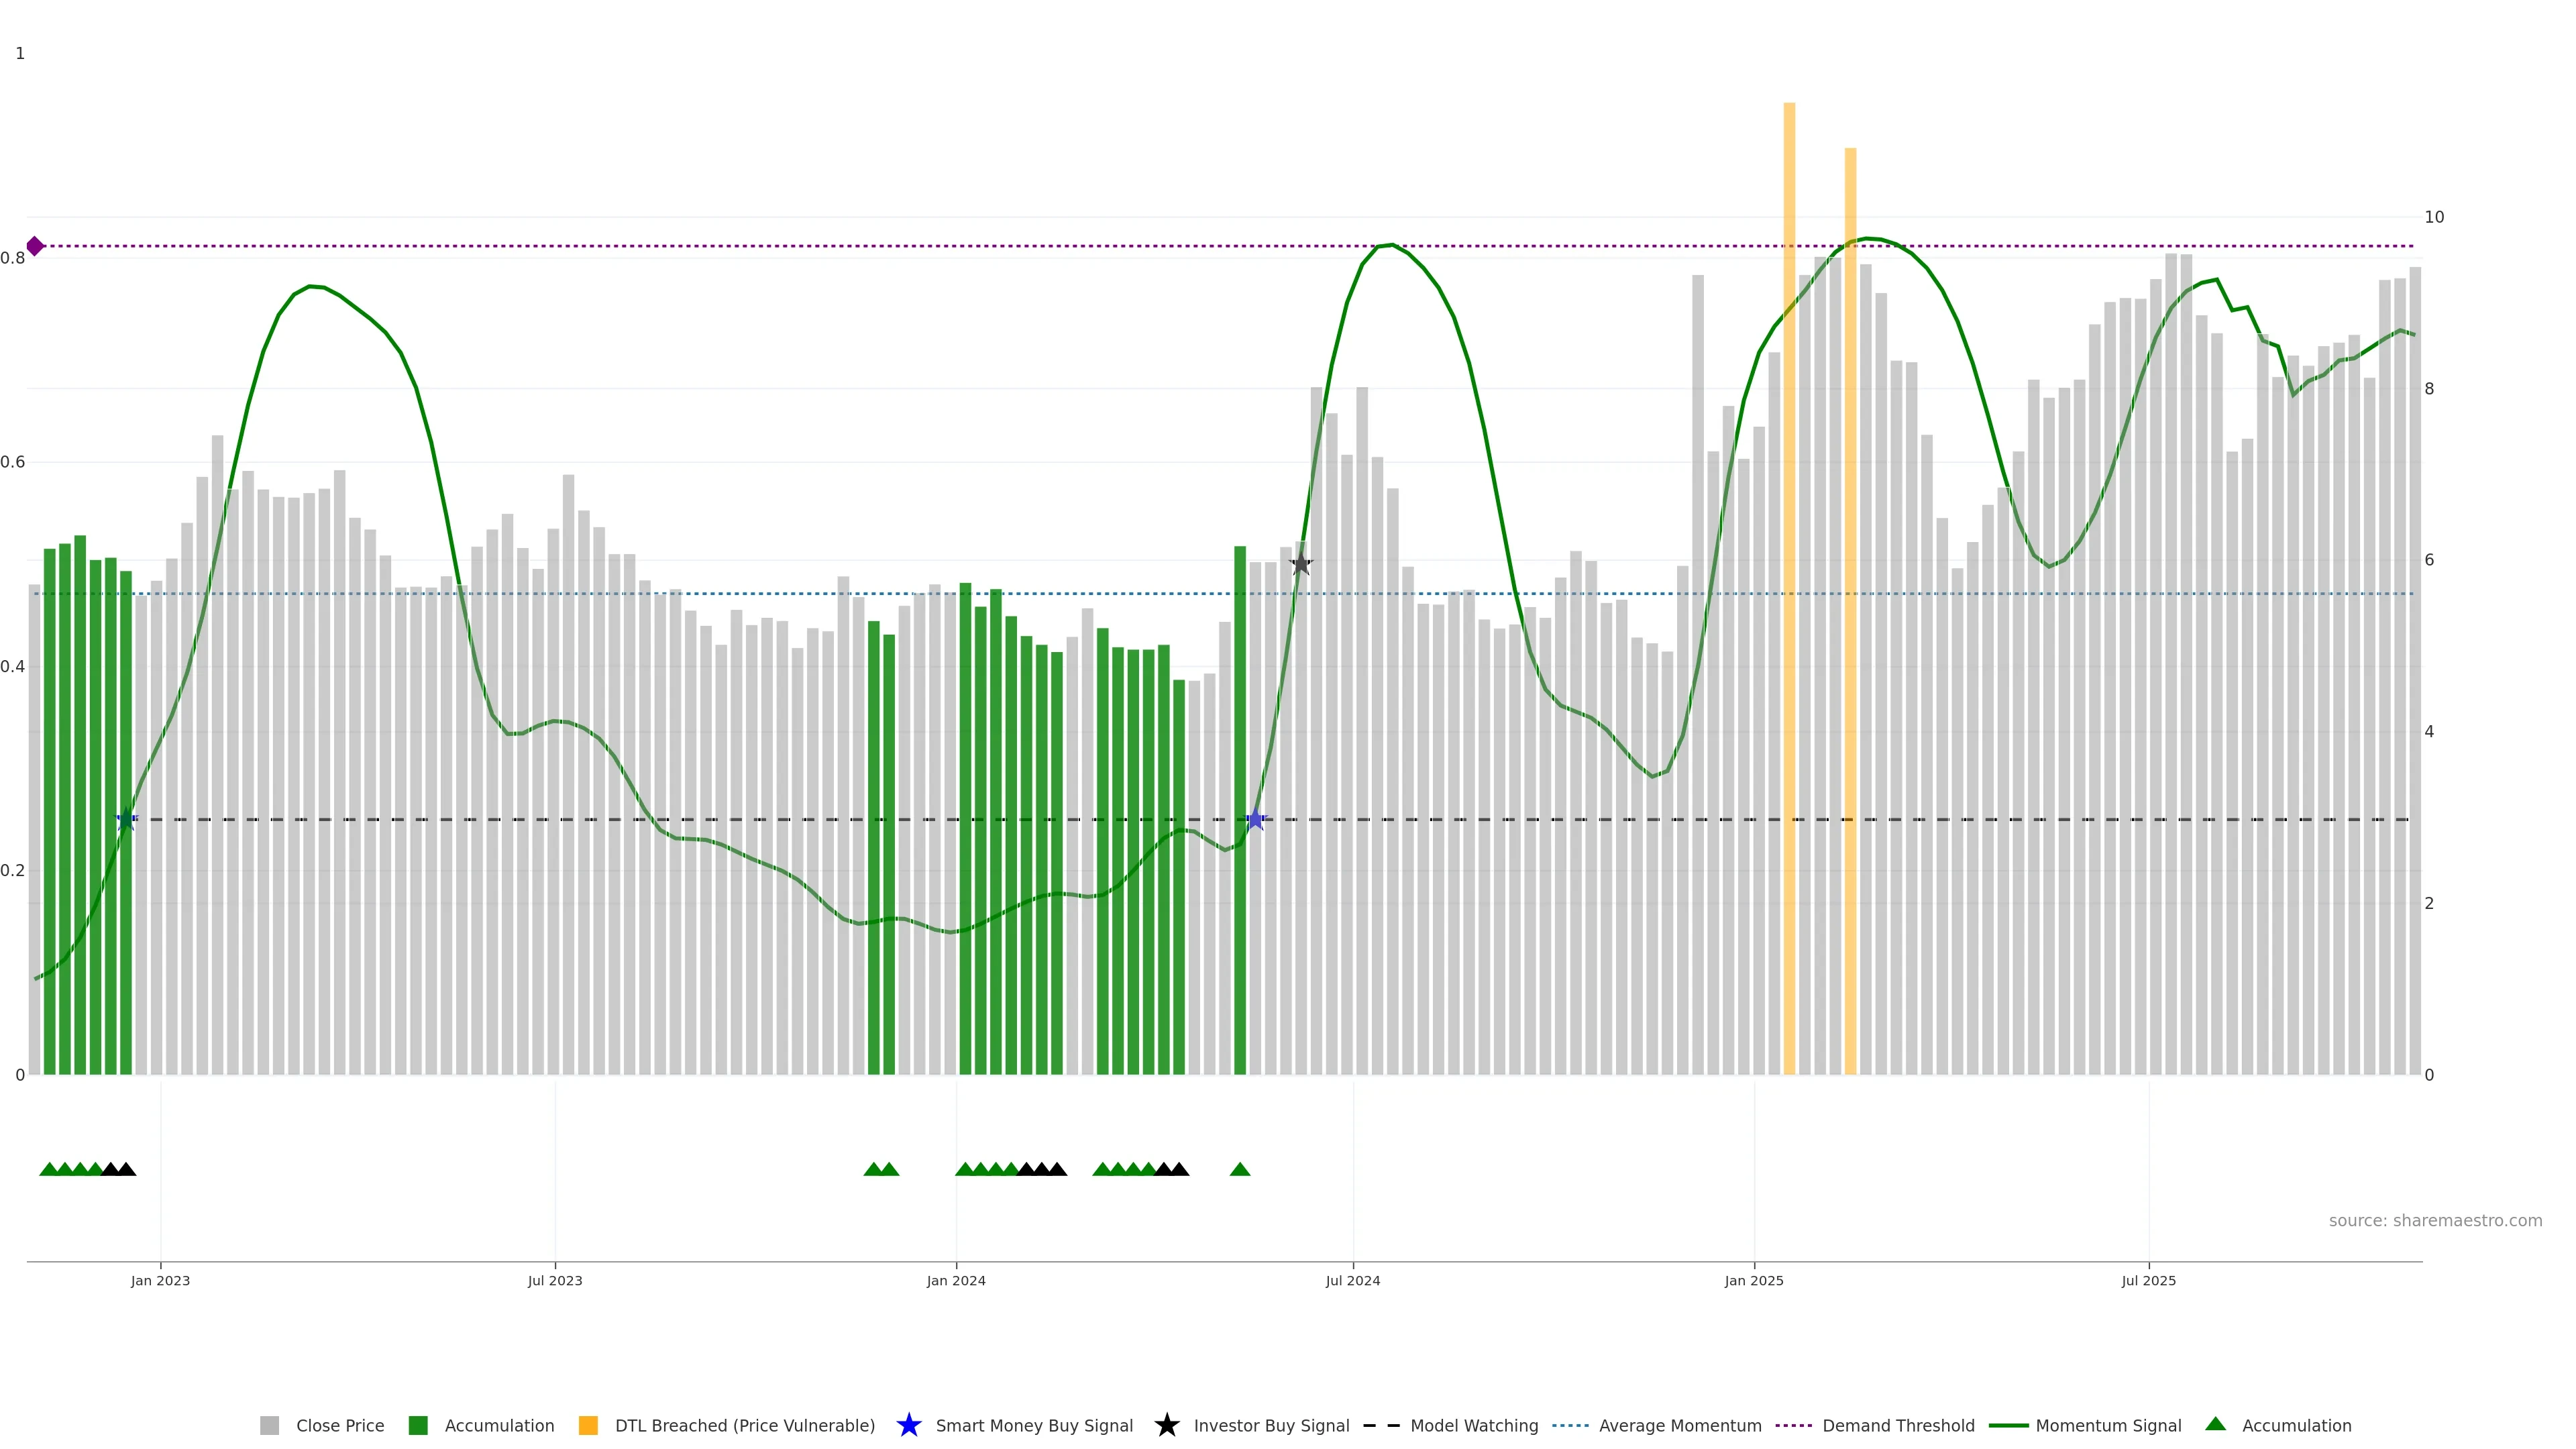Click green Accumulation square color swatch
This screenshot has height=1449, width=2576.
pos(418,1426)
